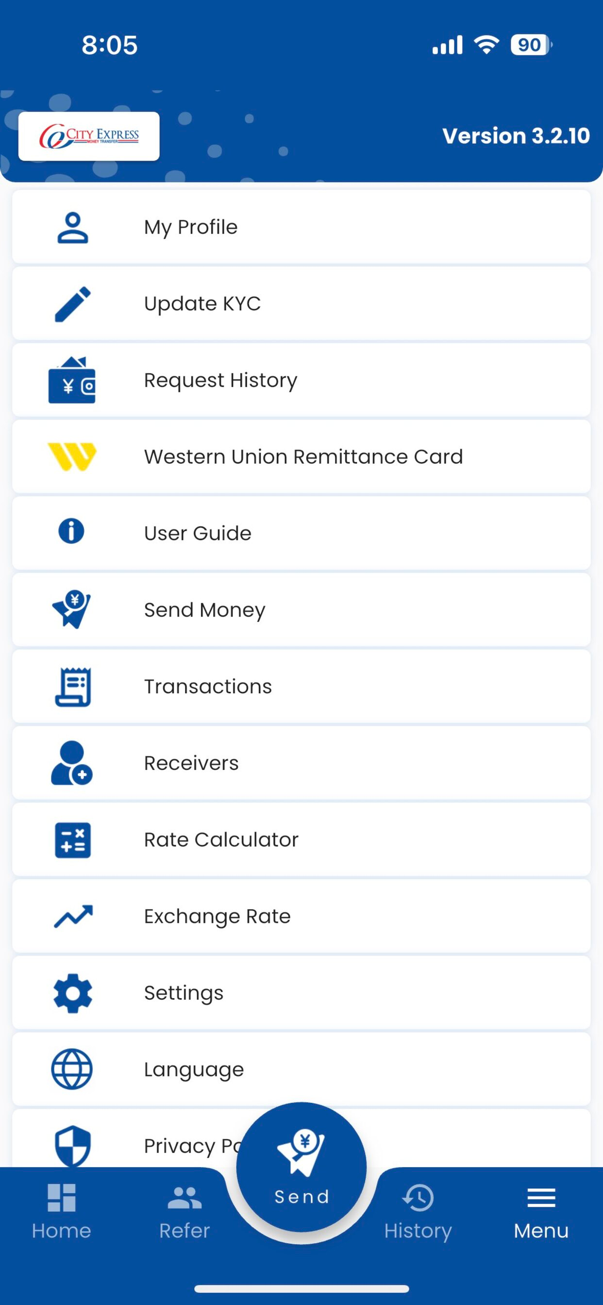The width and height of the screenshot is (603, 1305).
Task: Tap the User Guide info icon
Action: point(71,532)
